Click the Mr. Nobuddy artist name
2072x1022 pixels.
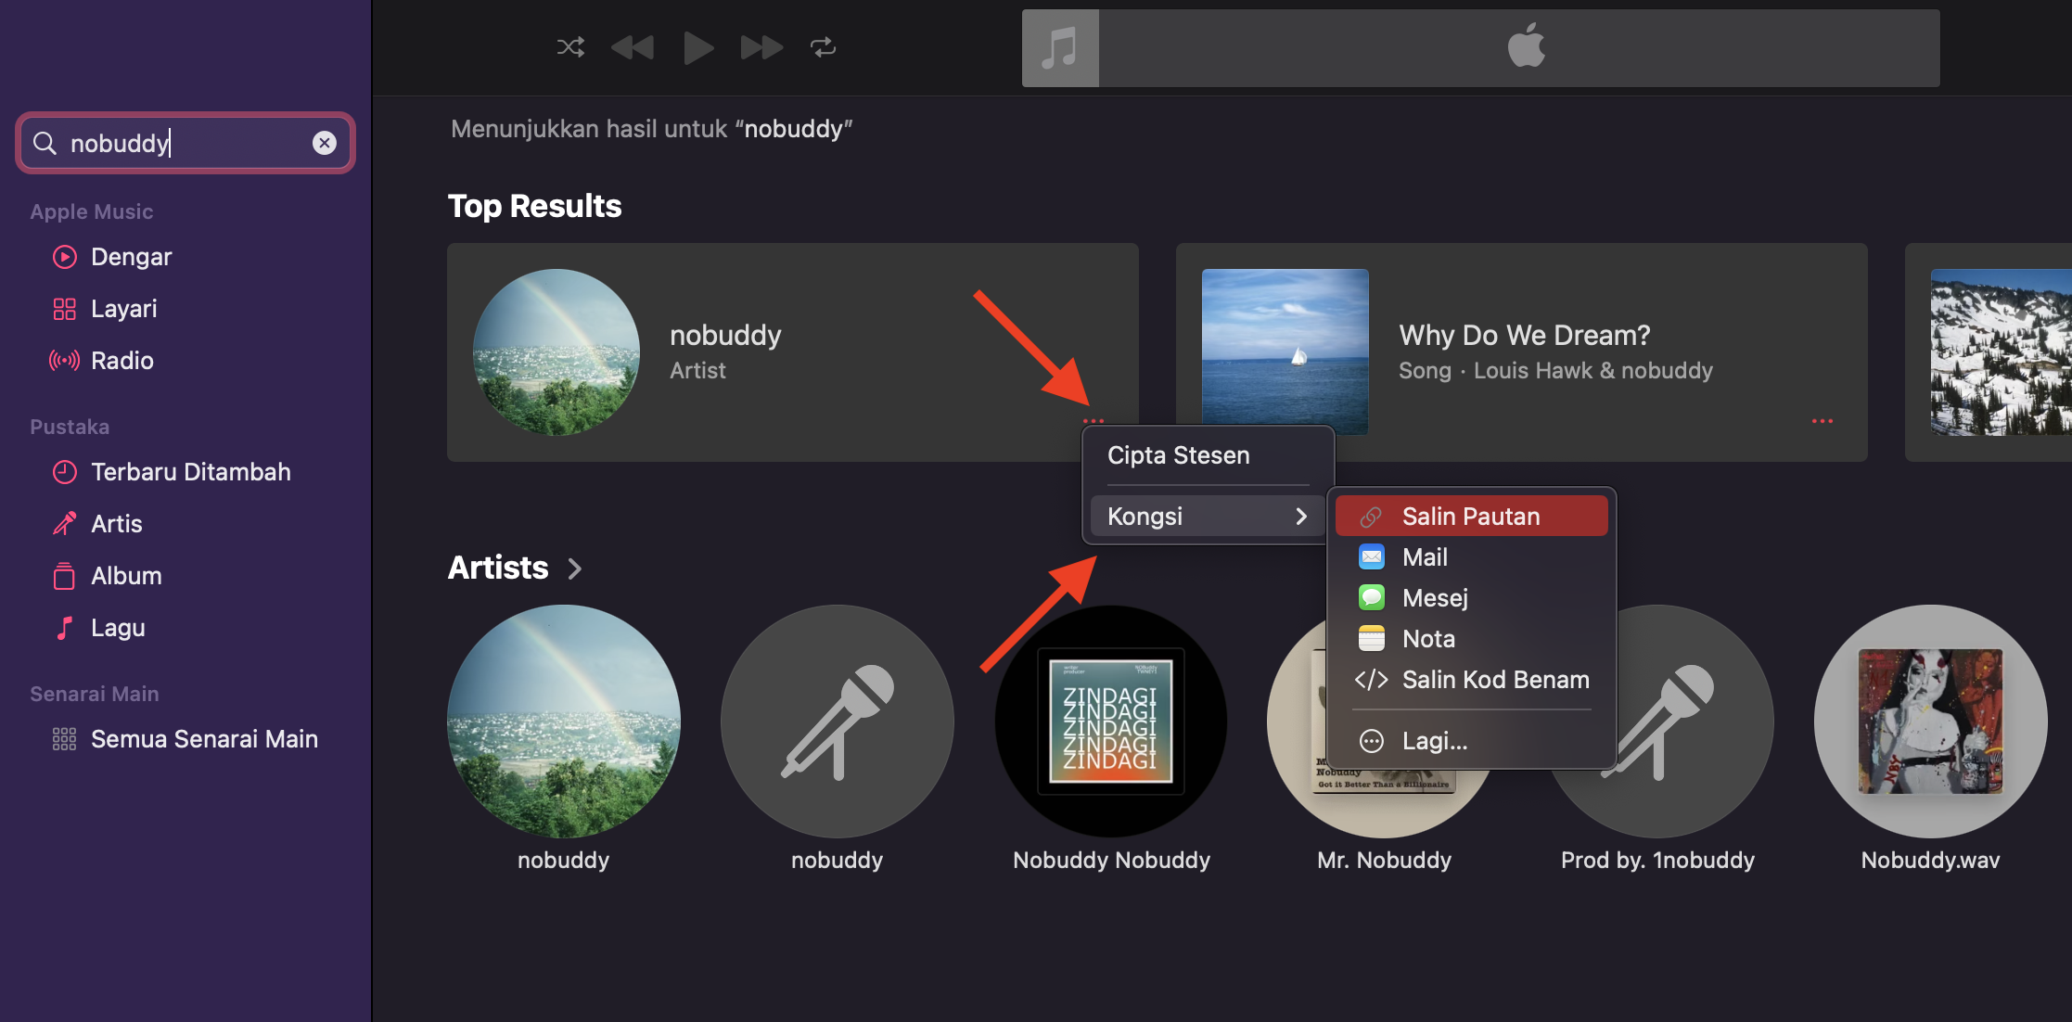tap(1384, 861)
